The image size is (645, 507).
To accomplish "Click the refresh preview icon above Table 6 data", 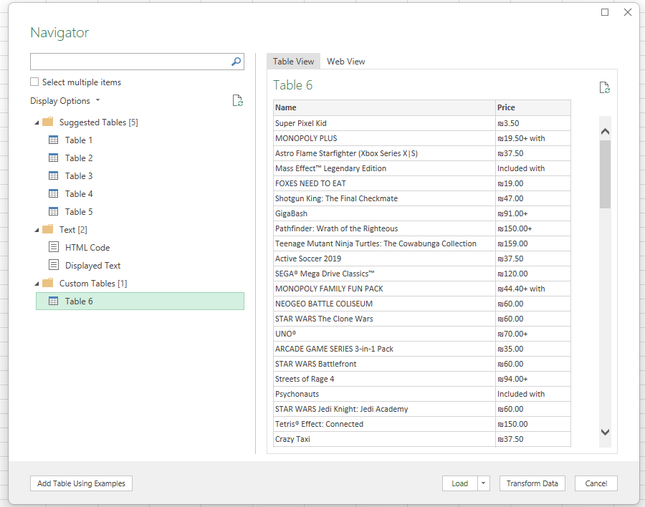I will (x=604, y=87).
